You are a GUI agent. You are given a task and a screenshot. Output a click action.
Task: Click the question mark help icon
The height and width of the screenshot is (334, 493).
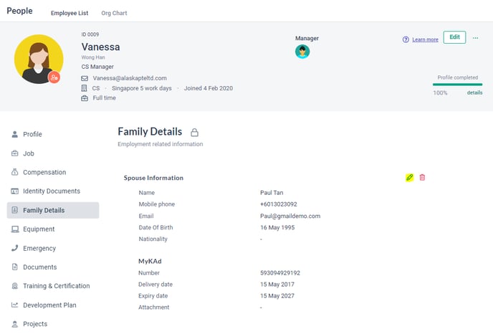click(x=406, y=39)
